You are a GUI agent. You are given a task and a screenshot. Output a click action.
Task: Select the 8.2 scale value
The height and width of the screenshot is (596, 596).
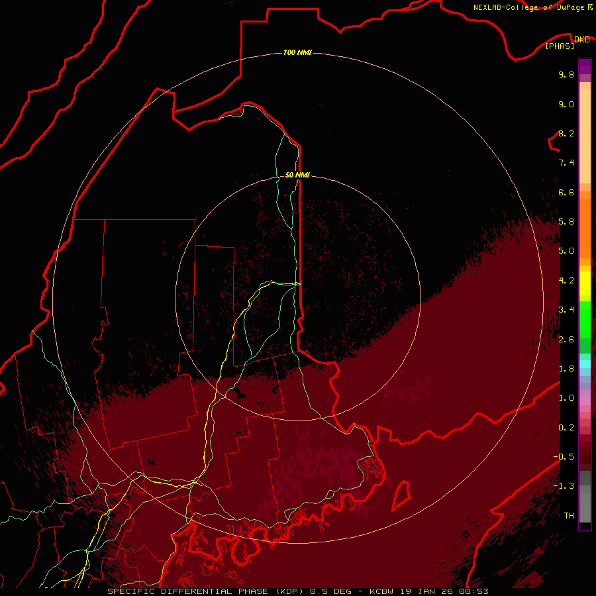tap(566, 133)
